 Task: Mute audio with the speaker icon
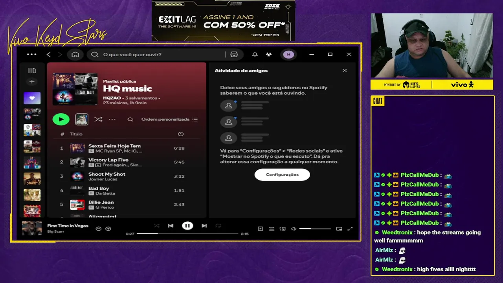coord(294,229)
